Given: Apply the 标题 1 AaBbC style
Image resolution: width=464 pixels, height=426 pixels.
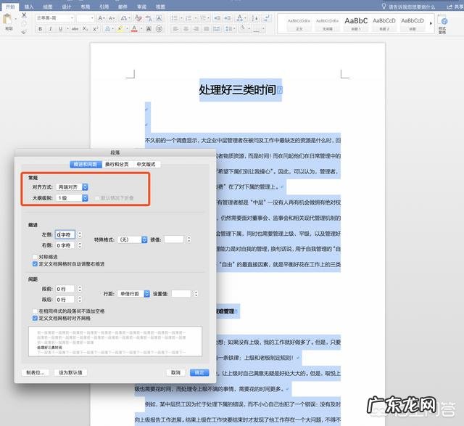Looking at the screenshot, I should coord(356,23).
